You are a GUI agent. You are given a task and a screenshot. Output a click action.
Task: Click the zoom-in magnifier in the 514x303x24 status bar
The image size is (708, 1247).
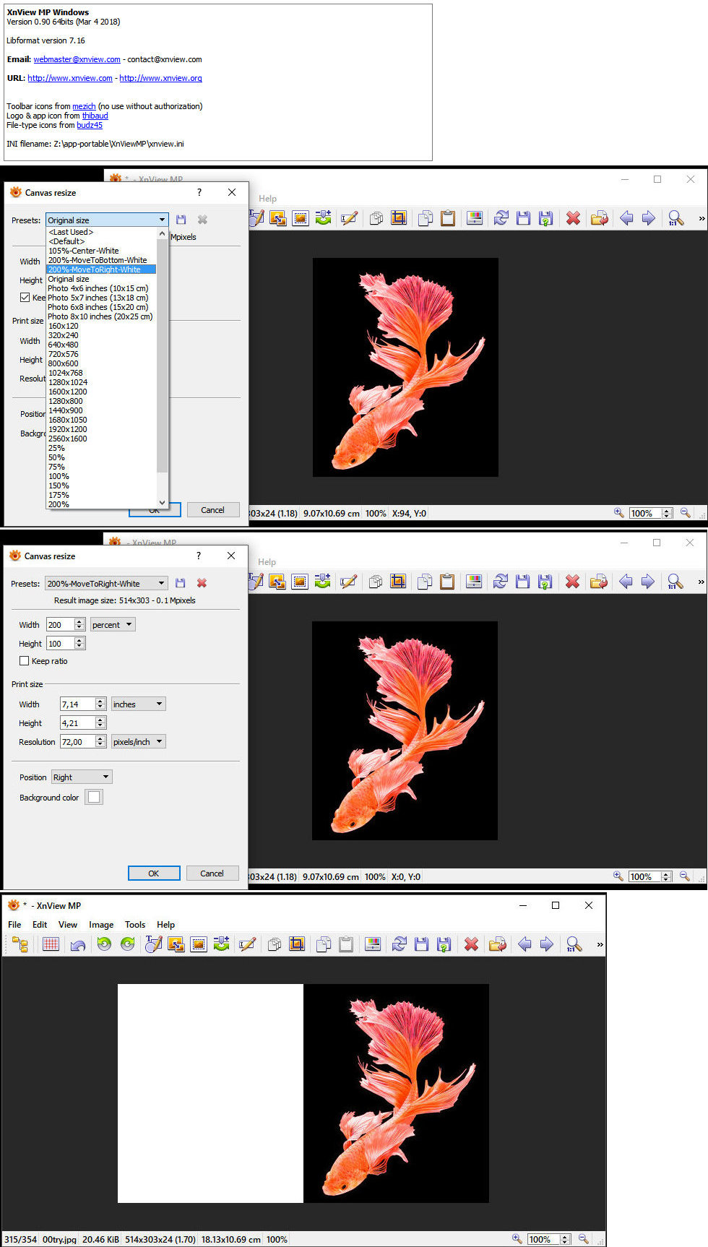coord(517,1238)
